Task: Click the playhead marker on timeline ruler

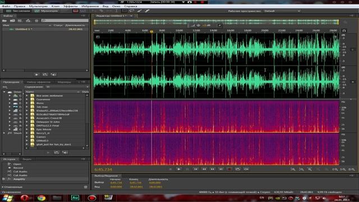Action: point(151,31)
